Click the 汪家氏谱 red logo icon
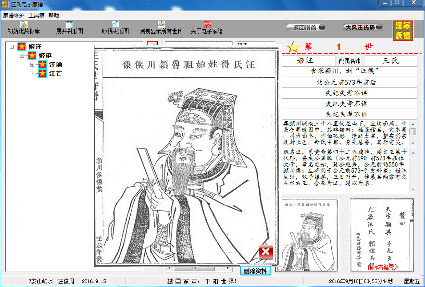 (403, 31)
